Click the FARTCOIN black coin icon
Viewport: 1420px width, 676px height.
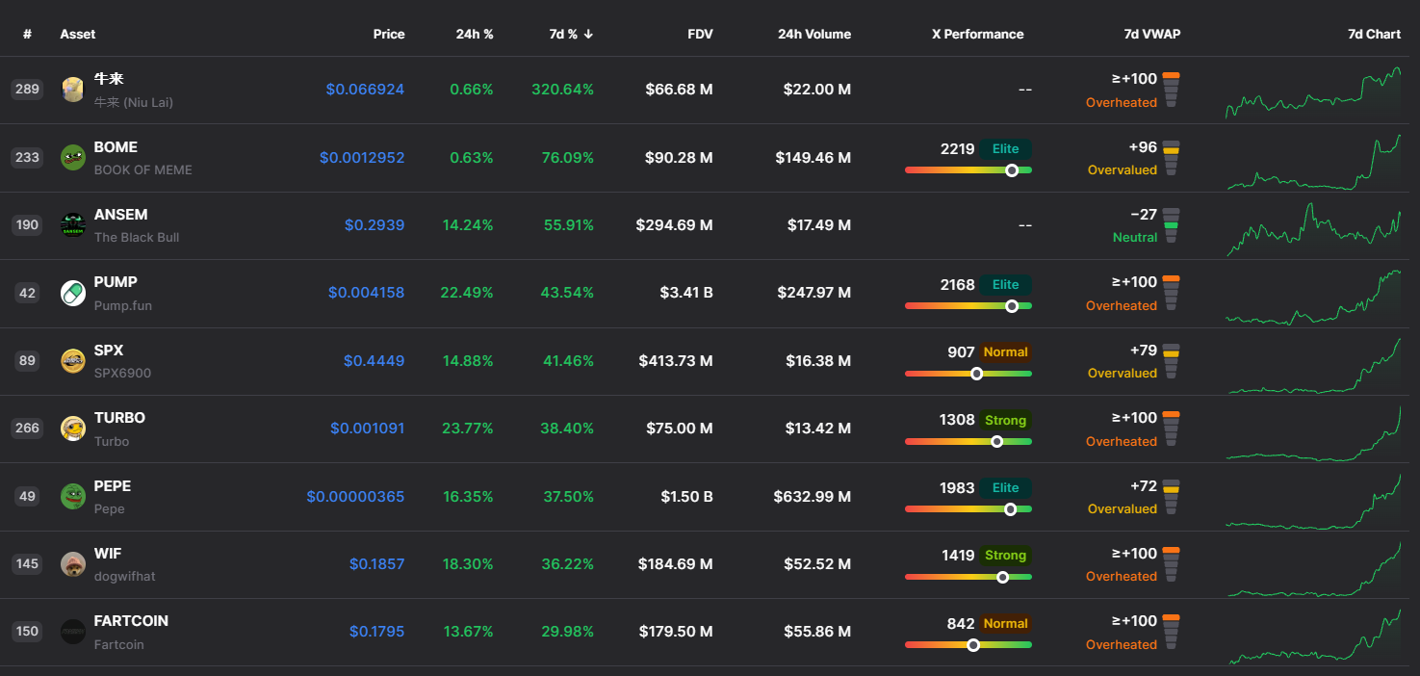(73, 632)
